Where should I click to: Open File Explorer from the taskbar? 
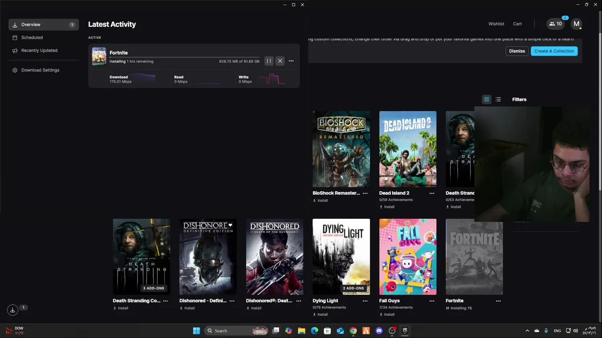click(301, 331)
